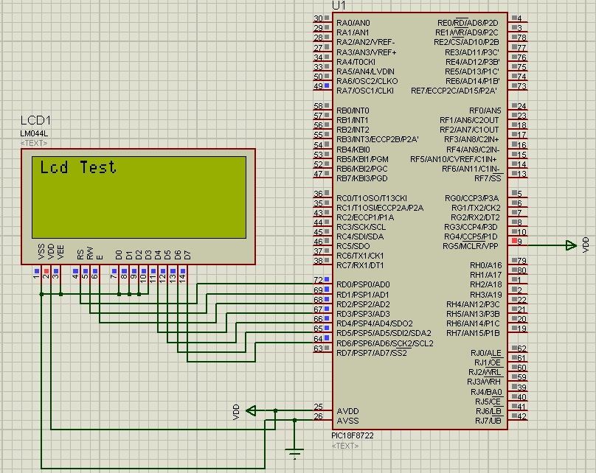Click the RD4/PSP4/AD4/SDO2 pin label

point(375,323)
